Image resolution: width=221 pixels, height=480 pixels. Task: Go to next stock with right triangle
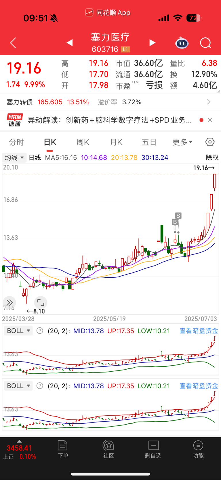pos(153,43)
